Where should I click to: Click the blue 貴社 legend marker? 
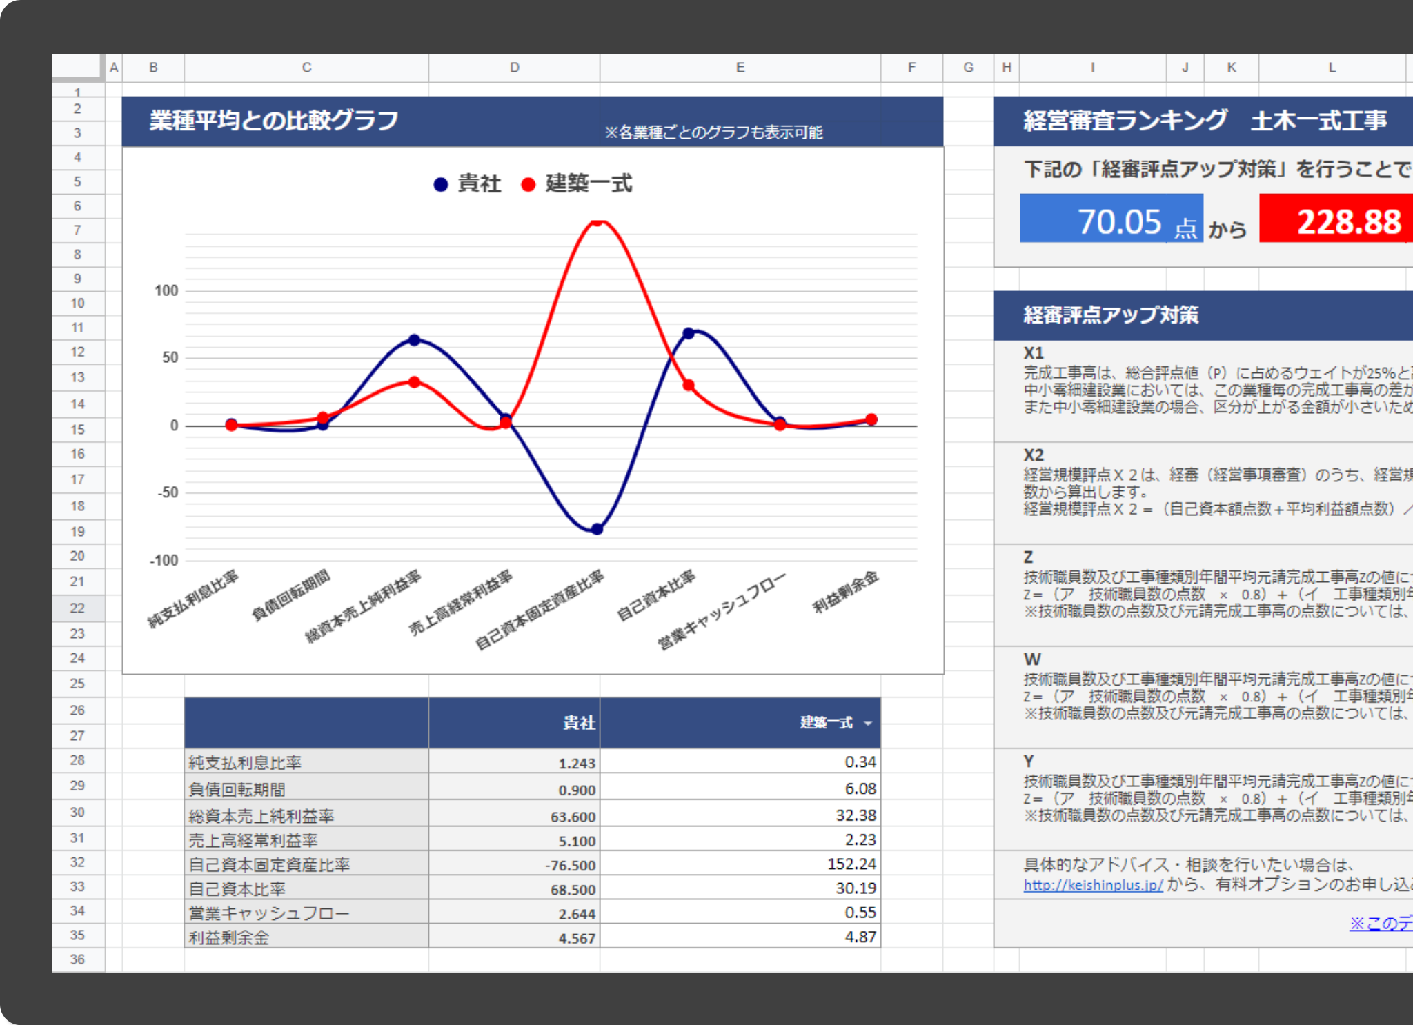click(440, 185)
